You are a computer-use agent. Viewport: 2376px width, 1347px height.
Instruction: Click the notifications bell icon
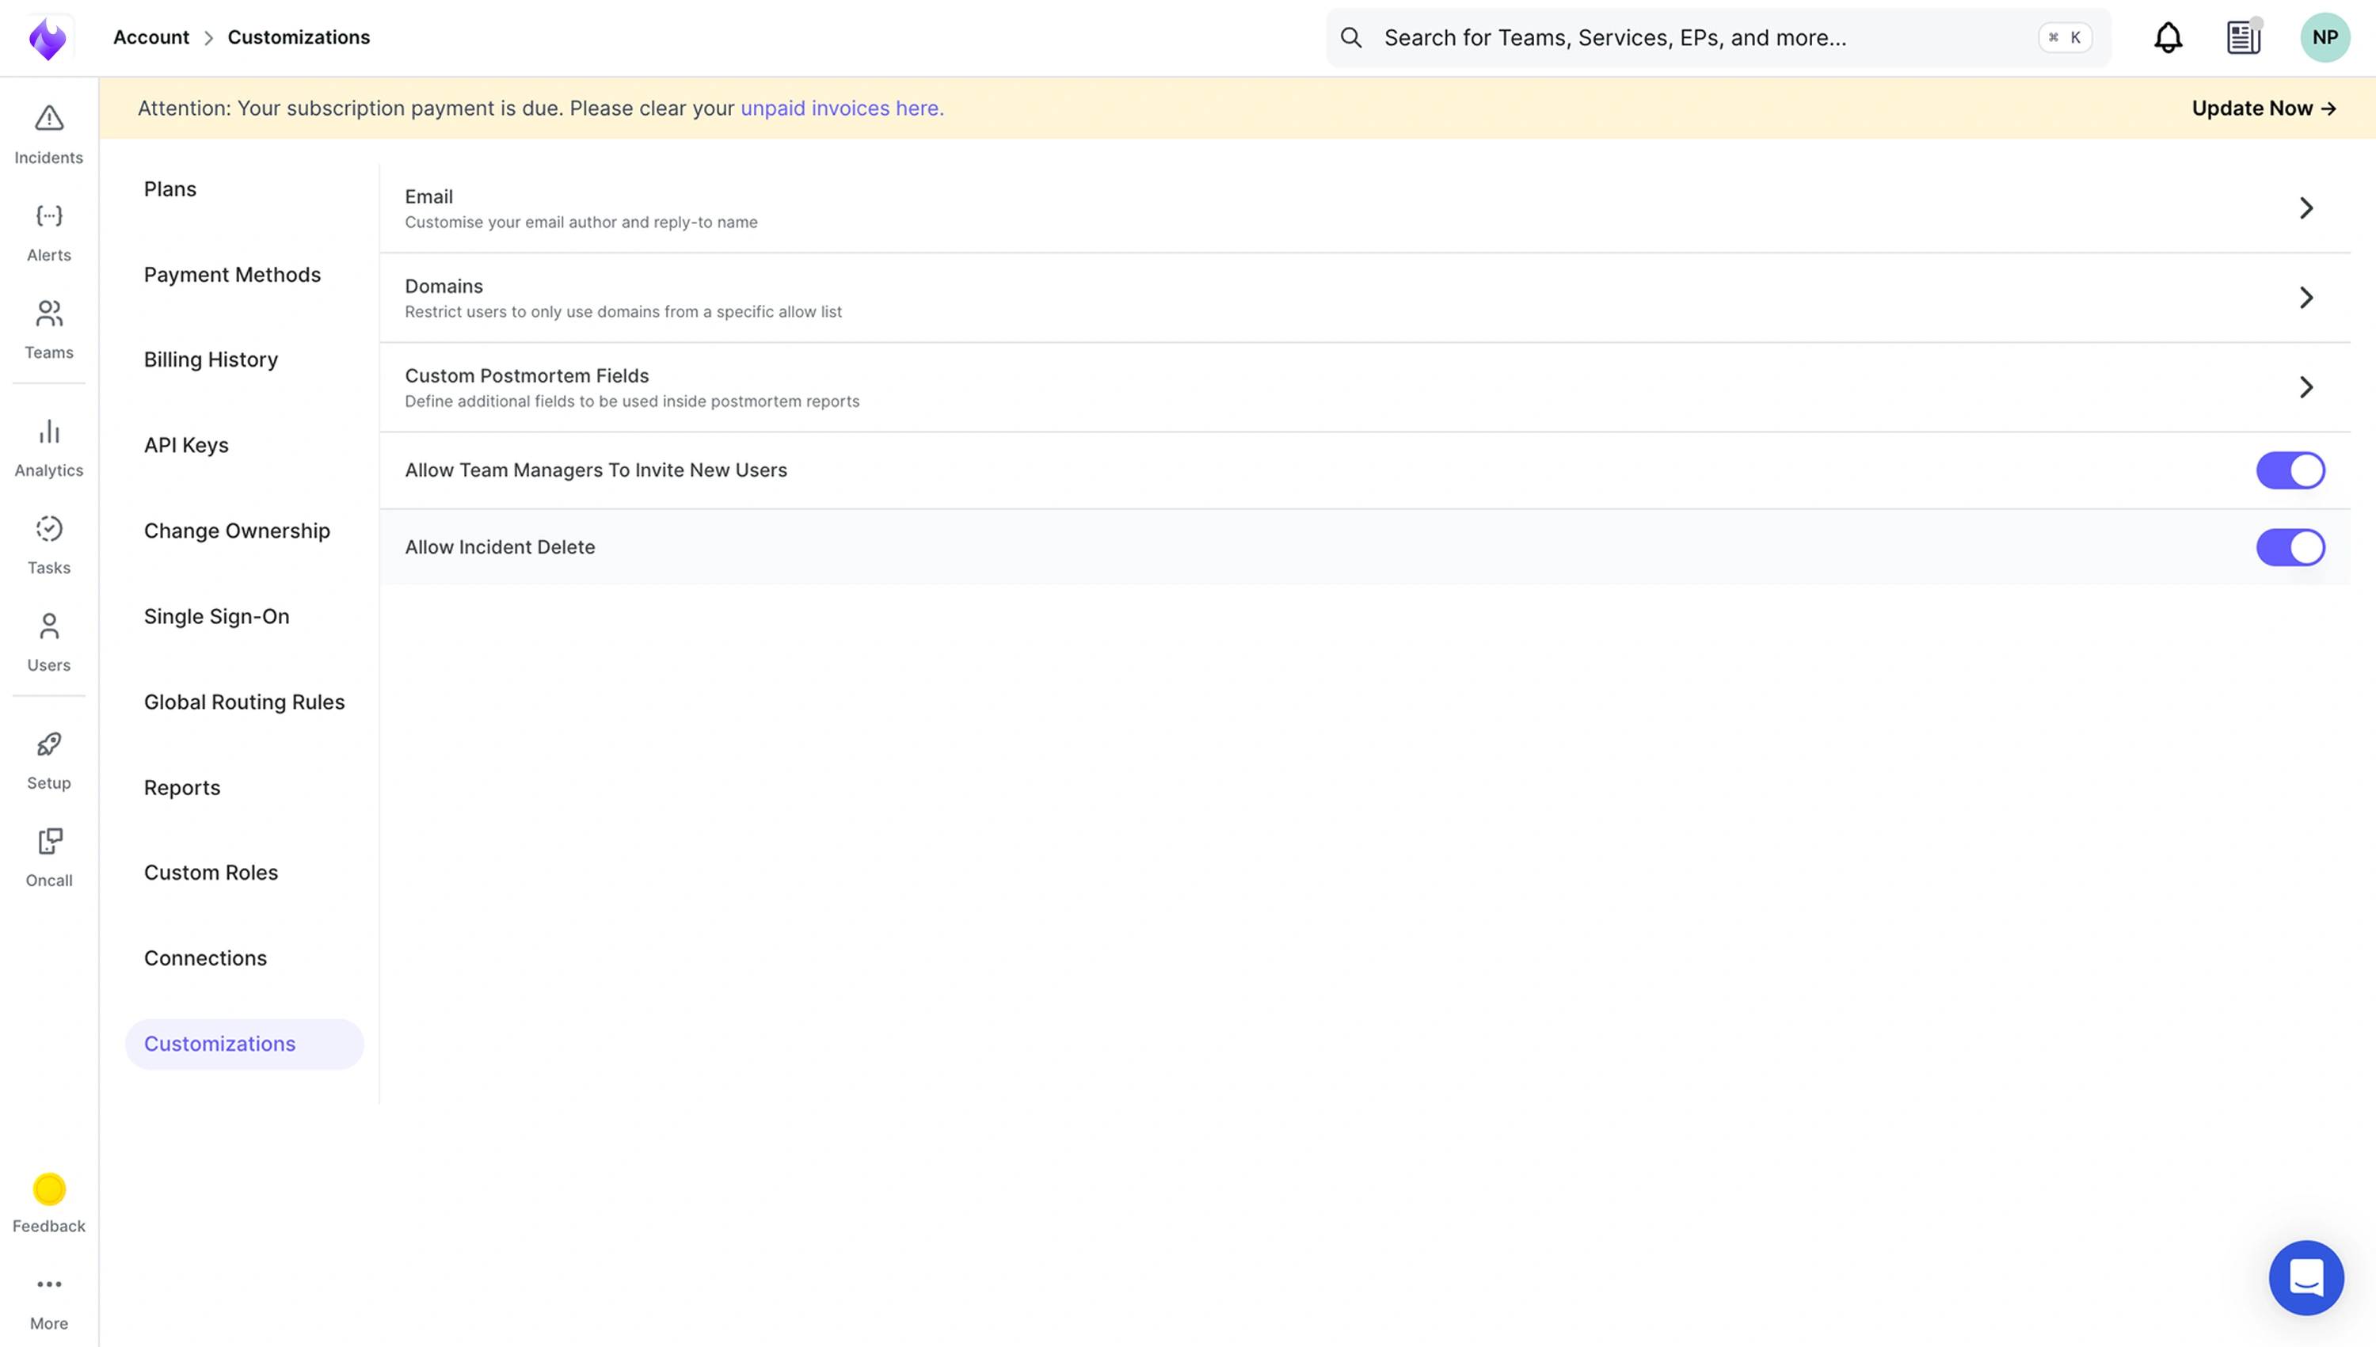[x=2168, y=38]
